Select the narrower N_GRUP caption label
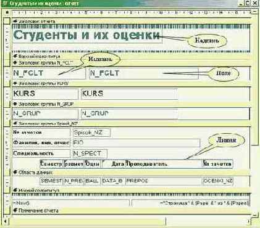Image resolution: width=260 pixels, height=228 pixels. 45,113
